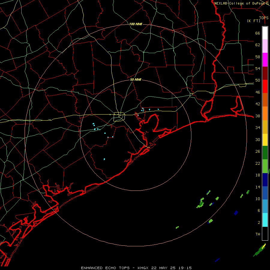Screen dimensions: 270x270
Task: Click the Enhanced Echo Tops KHGX timestamp caption
Action: click(x=136, y=268)
